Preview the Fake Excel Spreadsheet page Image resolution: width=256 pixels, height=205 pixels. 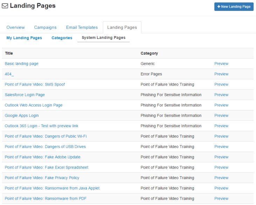pyautogui.click(x=221, y=167)
